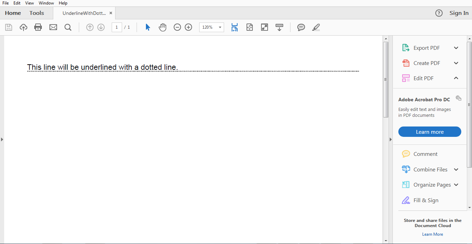Expand the Combine Files options
Screen dimensions: 472x244
456,169
